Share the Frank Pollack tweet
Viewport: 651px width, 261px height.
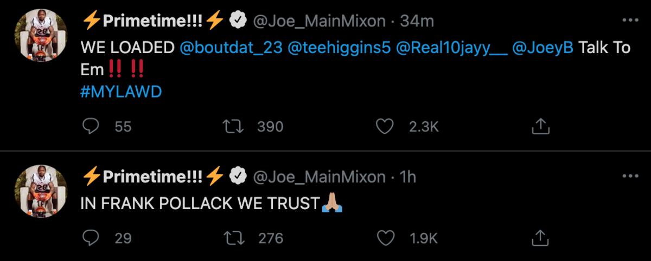(540, 238)
